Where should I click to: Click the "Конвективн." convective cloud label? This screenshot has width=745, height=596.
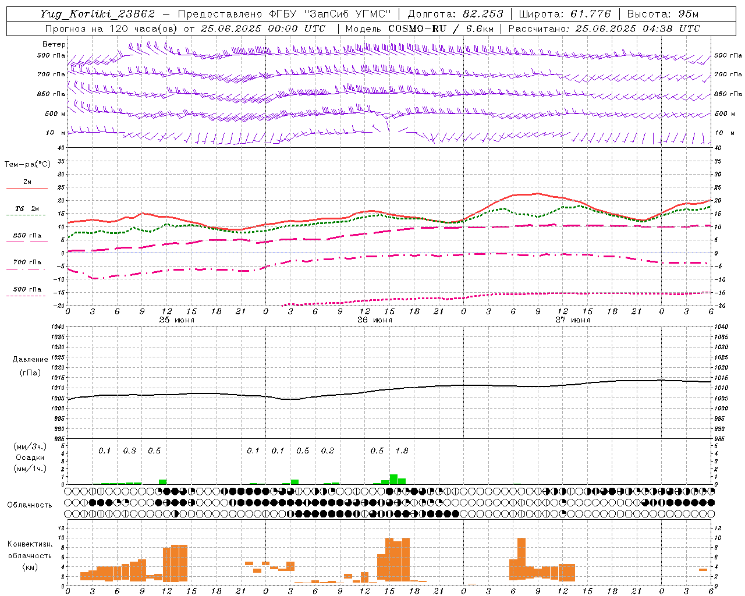pyautogui.click(x=30, y=544)
